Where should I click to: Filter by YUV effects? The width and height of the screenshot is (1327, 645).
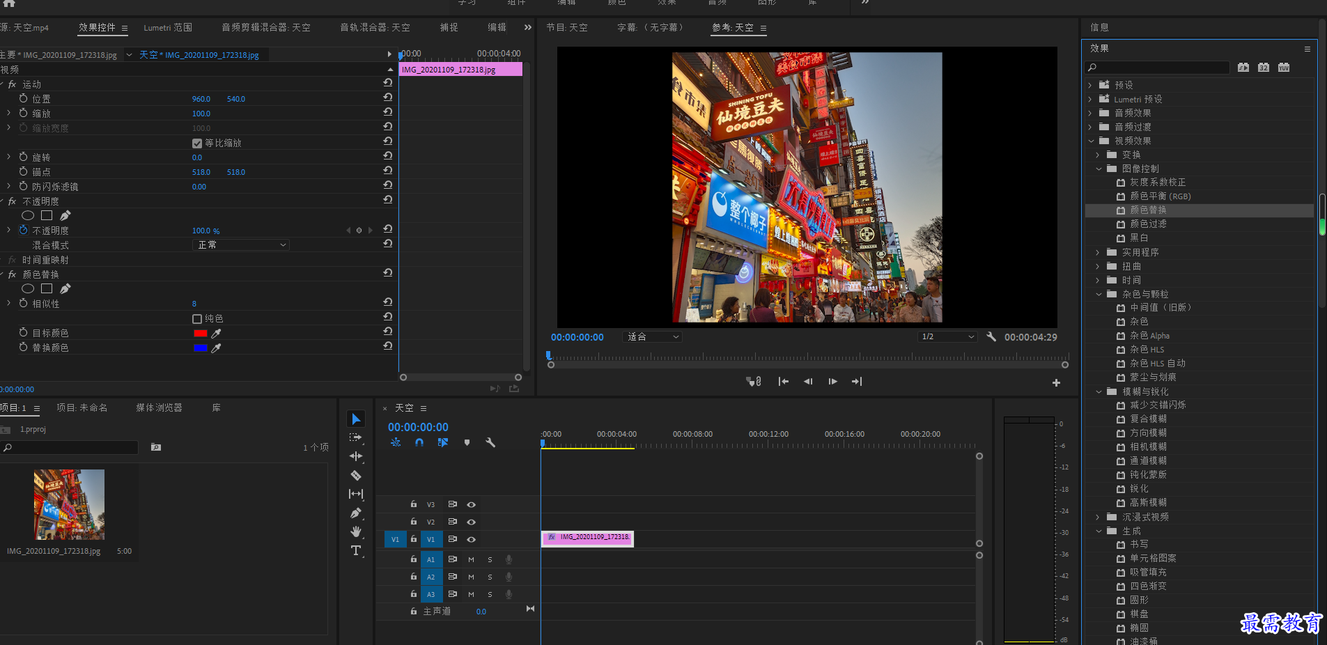pyautogui.click(x=1284, y=68)
